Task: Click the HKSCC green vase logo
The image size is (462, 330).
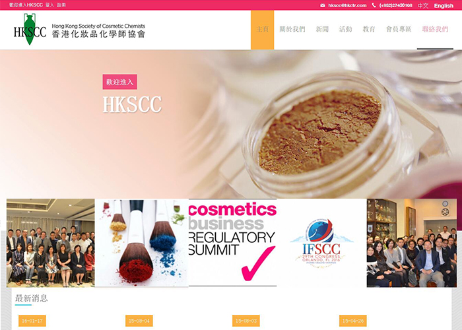Action: pos(29,30)
